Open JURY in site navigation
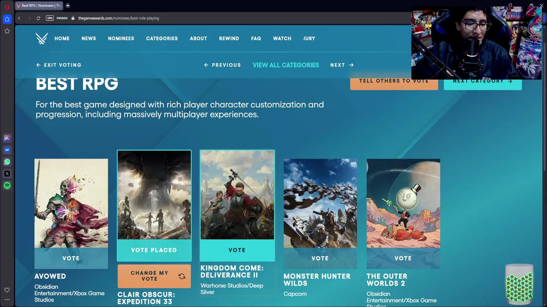547x307 pixels. point(309,38)
